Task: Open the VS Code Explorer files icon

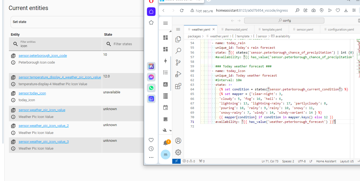Action: tap(178, 39)
